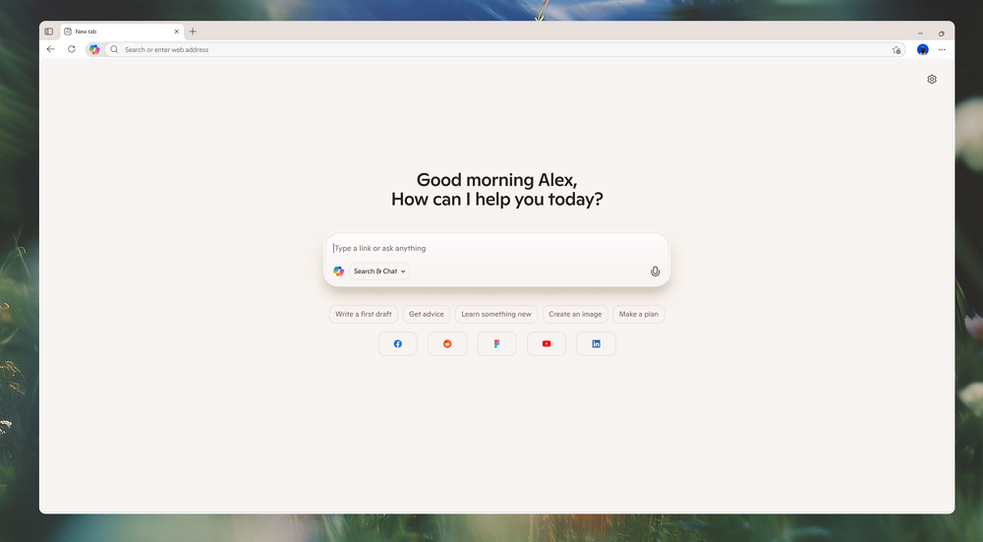The image size is (983, 542).
Task: Reload the page with the refresh button
Action: (72, 49)
